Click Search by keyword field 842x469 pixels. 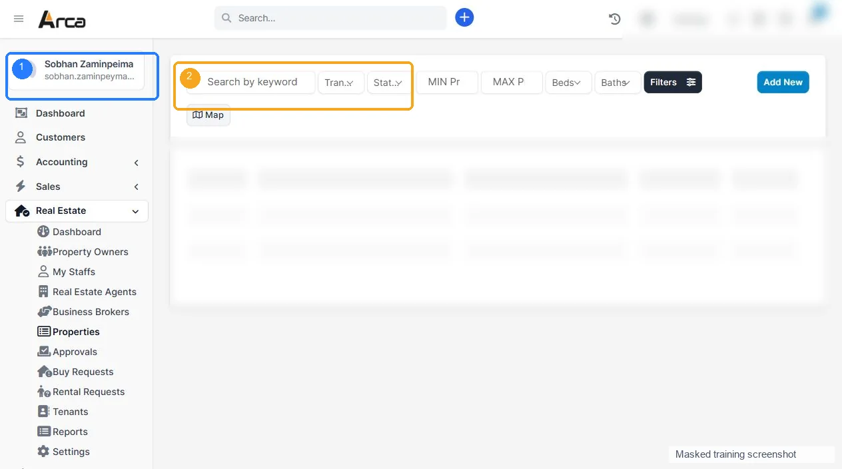tap(251, 82)
